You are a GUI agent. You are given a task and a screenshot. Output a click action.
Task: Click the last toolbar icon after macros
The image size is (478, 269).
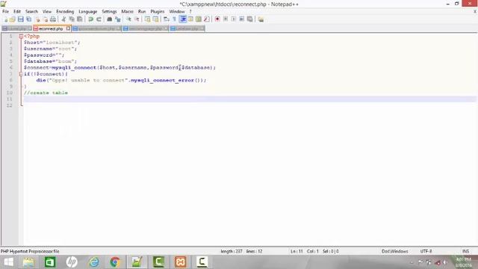coord(261,19)
